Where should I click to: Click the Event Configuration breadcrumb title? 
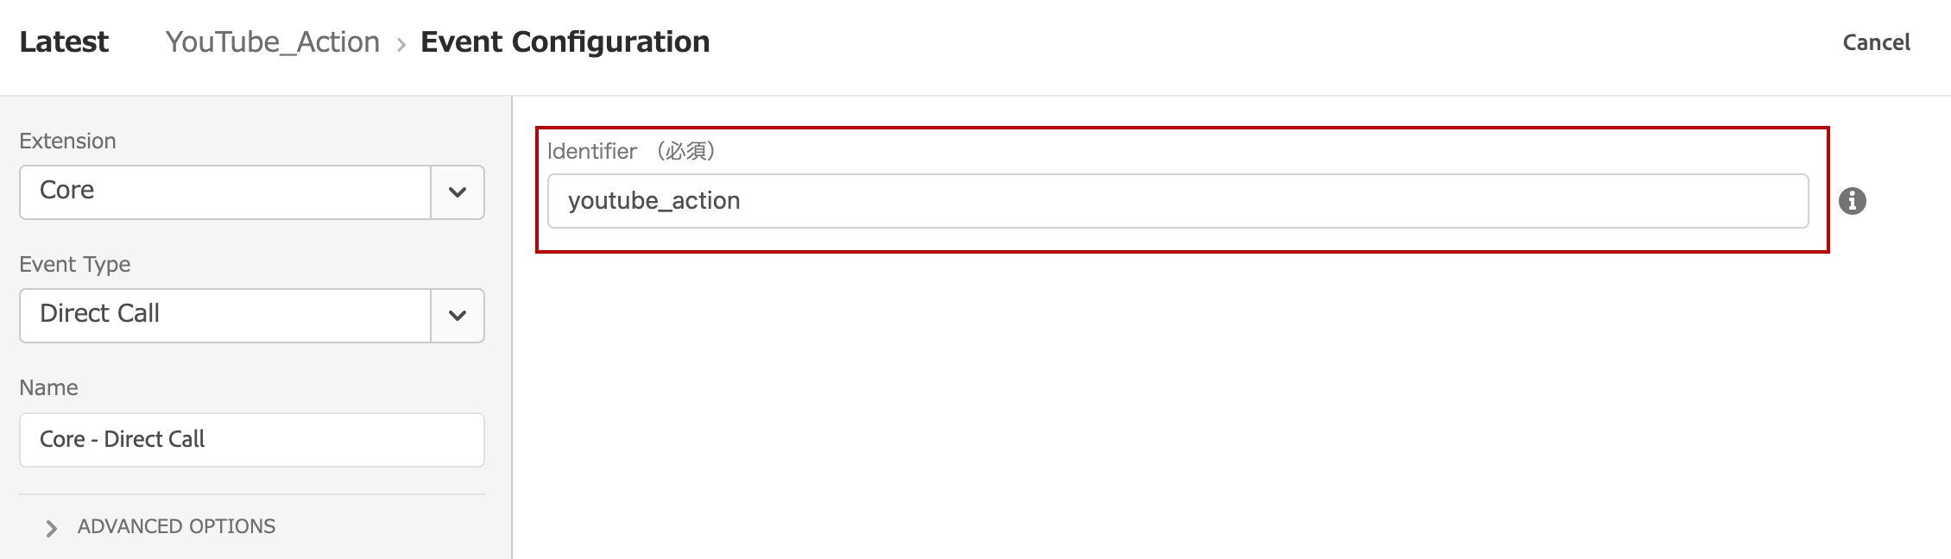565,42
